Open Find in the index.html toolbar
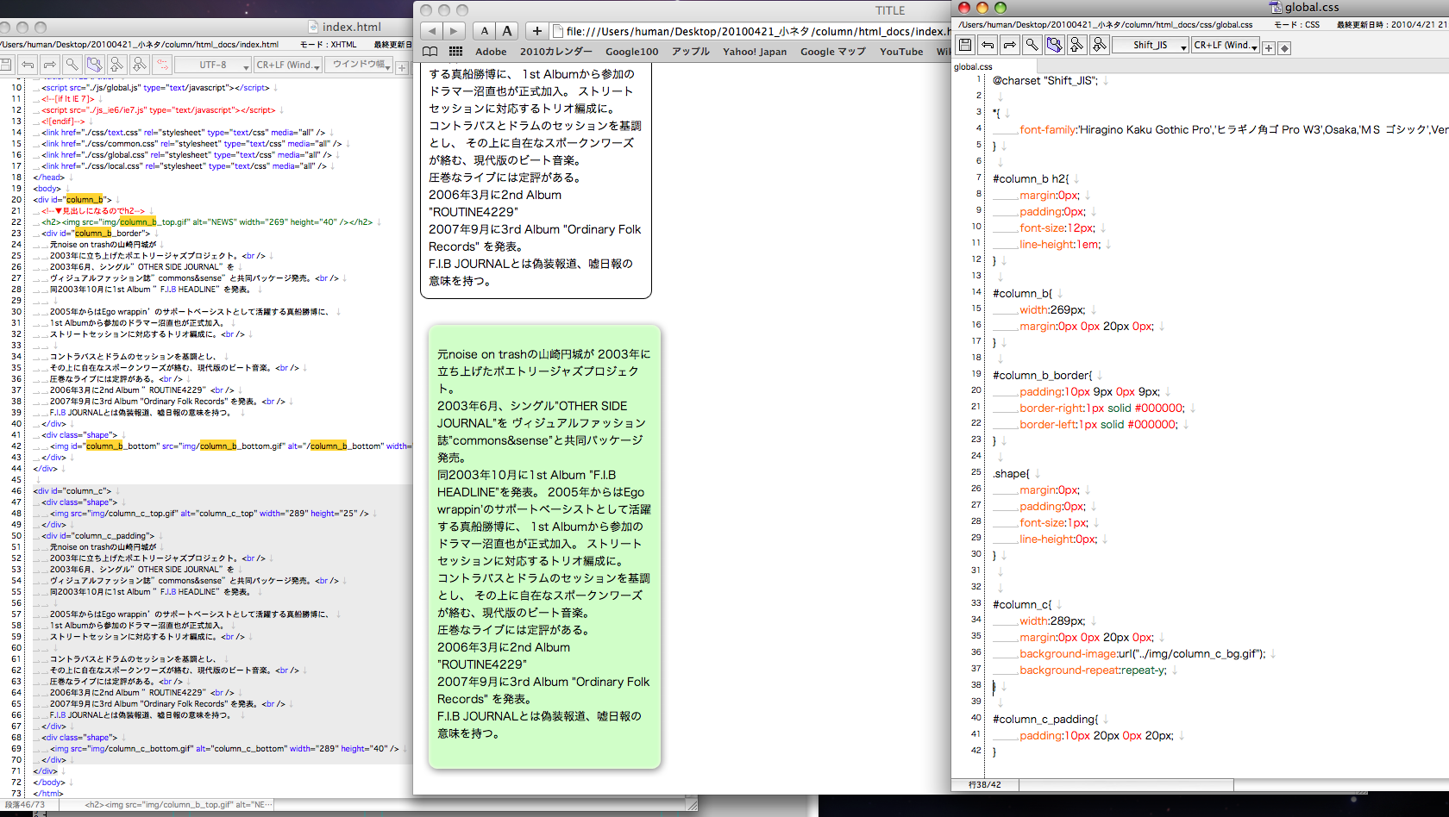The width and height of the screenshot is (1449, 817). click(x=72, y=65)
